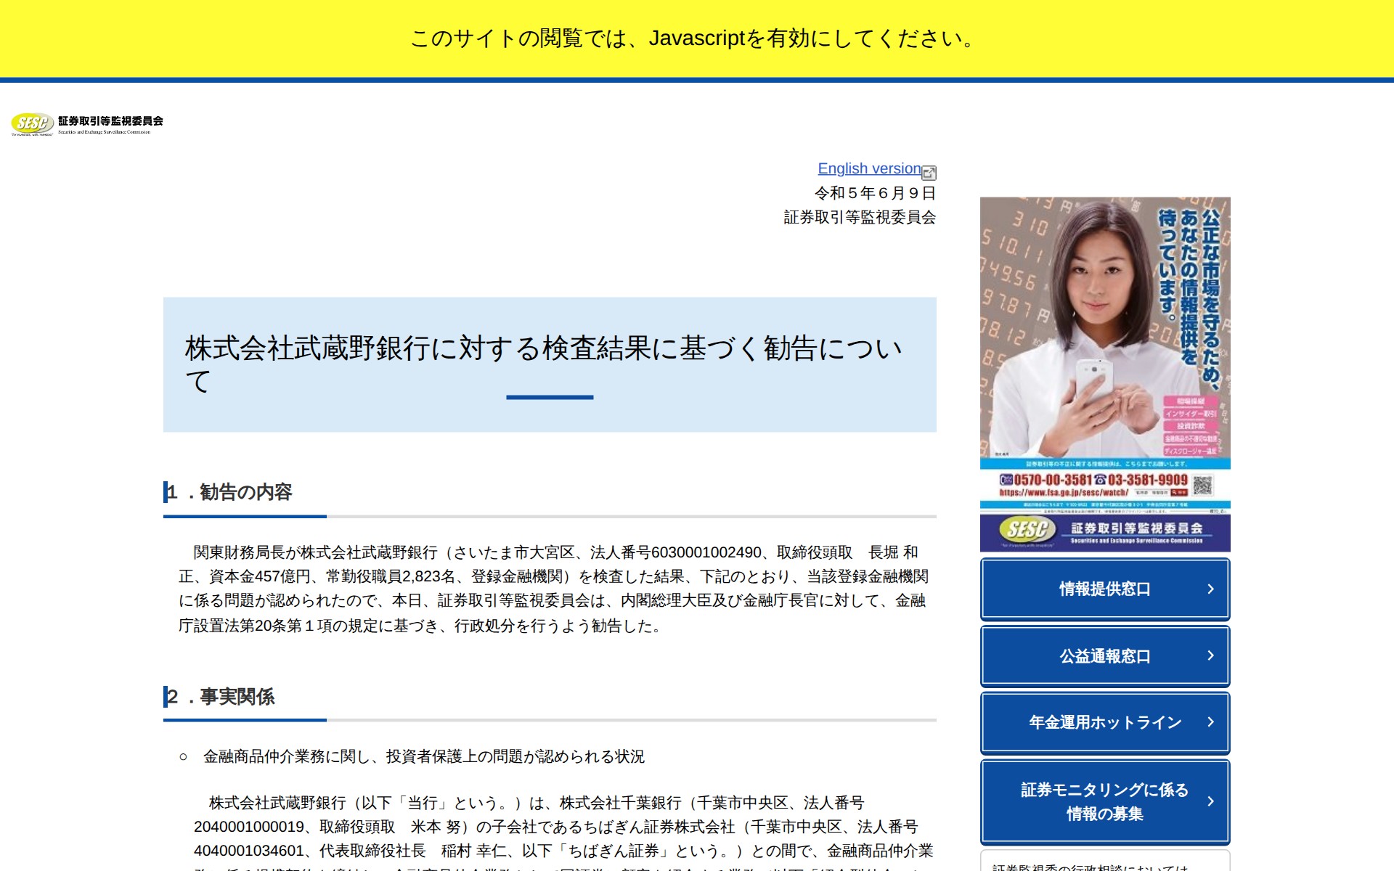Click the QR code on the poster banner
This screenshot has height=871, width=1394.
[x=1202, y=485]
